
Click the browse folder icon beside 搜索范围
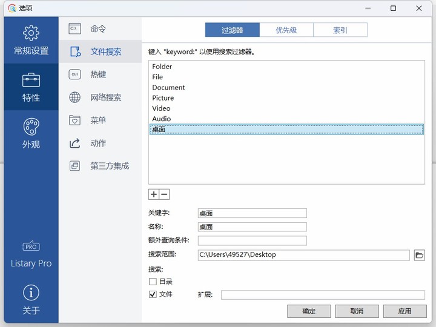tap(419, 255)
